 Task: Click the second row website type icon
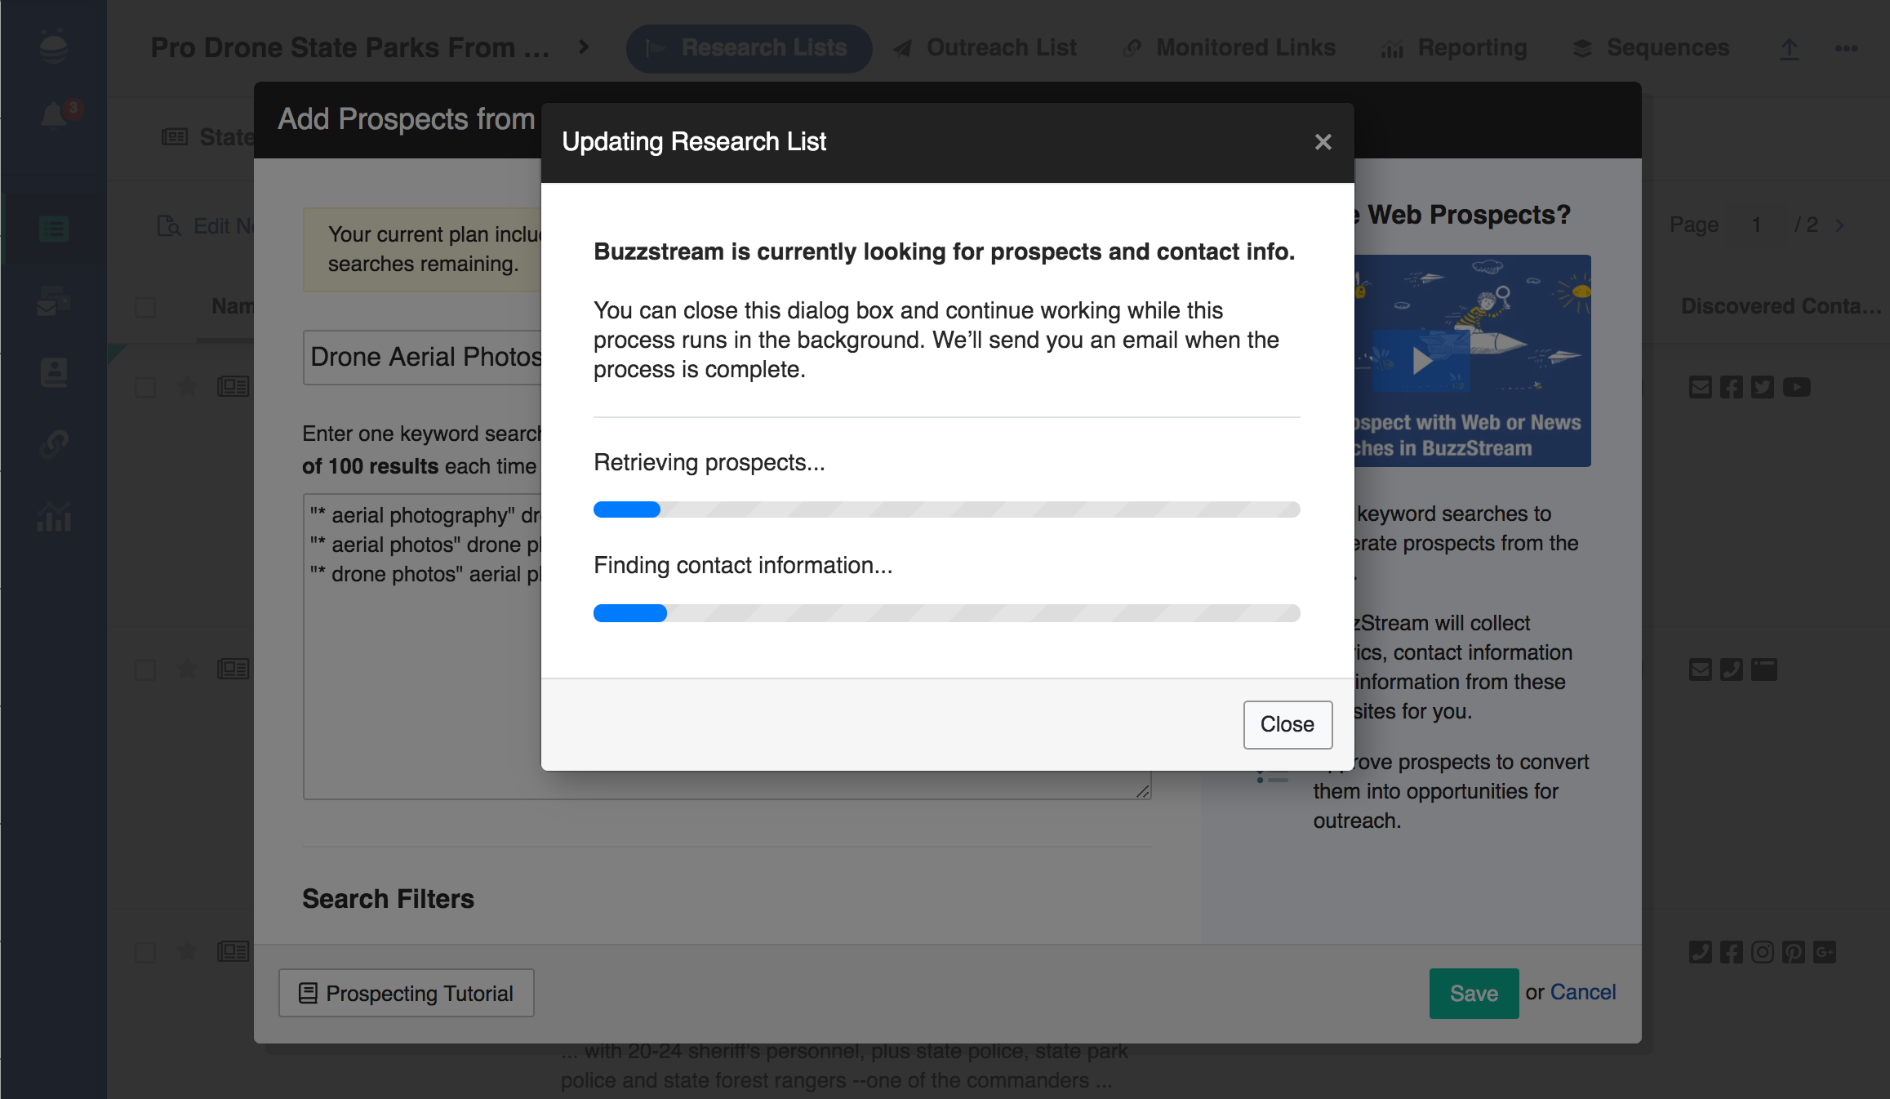click(x=233, y=670)
